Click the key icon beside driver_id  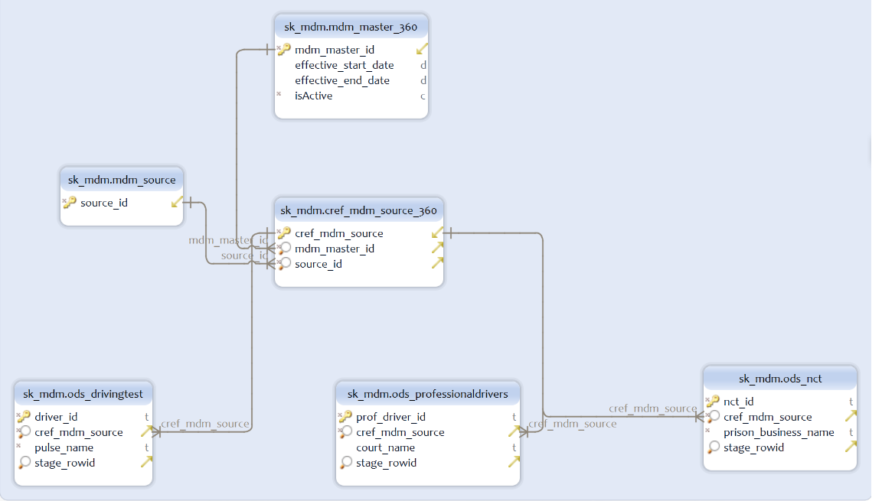point(25,416)
